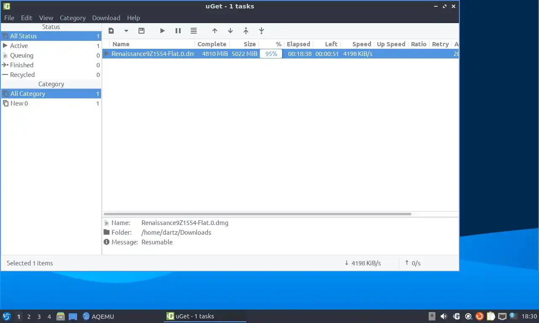Click the show desktop icon in taskbar
The image size is (539, 323).
pos(73,317)
